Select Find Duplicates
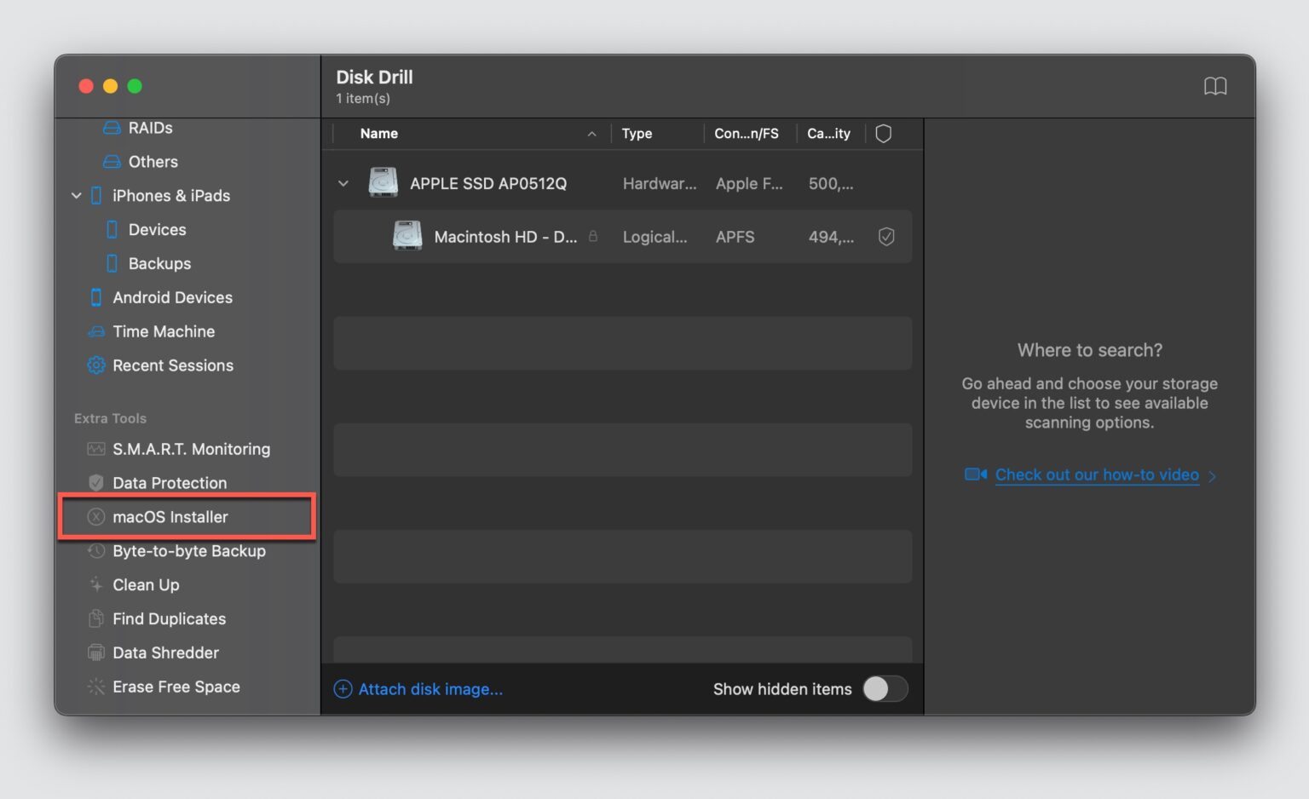 (x=169, y=618)
